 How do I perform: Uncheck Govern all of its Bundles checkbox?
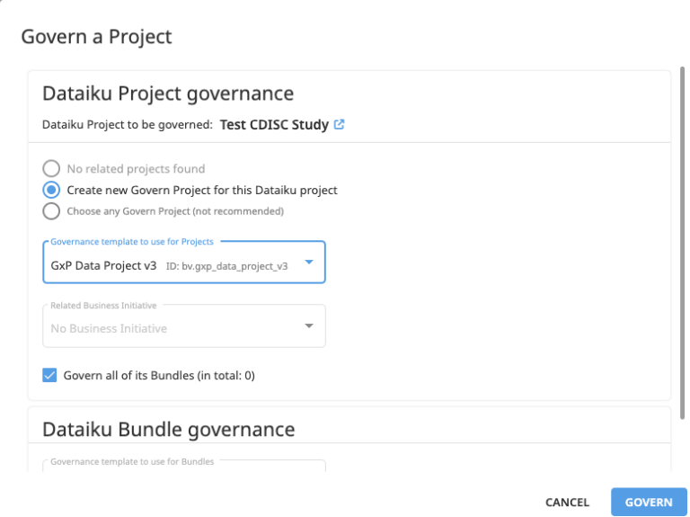tap(49, 376)
